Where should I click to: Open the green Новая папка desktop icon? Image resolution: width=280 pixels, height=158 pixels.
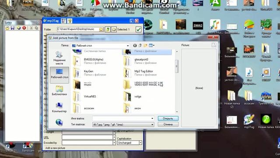266,121
